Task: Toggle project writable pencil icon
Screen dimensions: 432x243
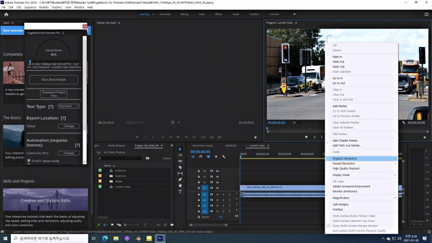Action: coord(99,225)
